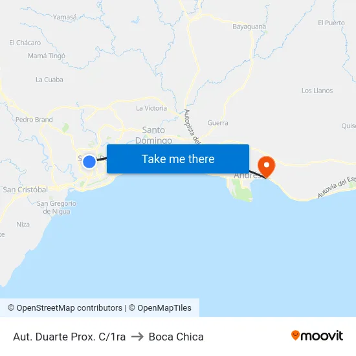Select San Gregorio de Nigua label
Image resolution: width=356 pixels, height=356 pixels.
pos(56,207)
